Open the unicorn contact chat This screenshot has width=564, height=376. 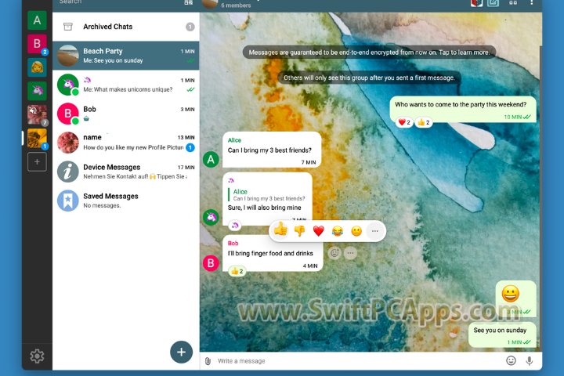tap(126, 85)
